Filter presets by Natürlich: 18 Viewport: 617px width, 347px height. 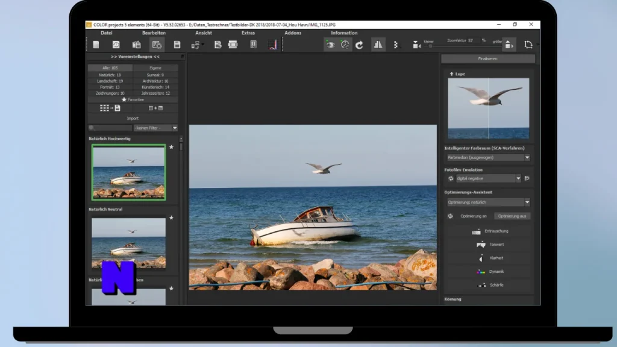110,75
